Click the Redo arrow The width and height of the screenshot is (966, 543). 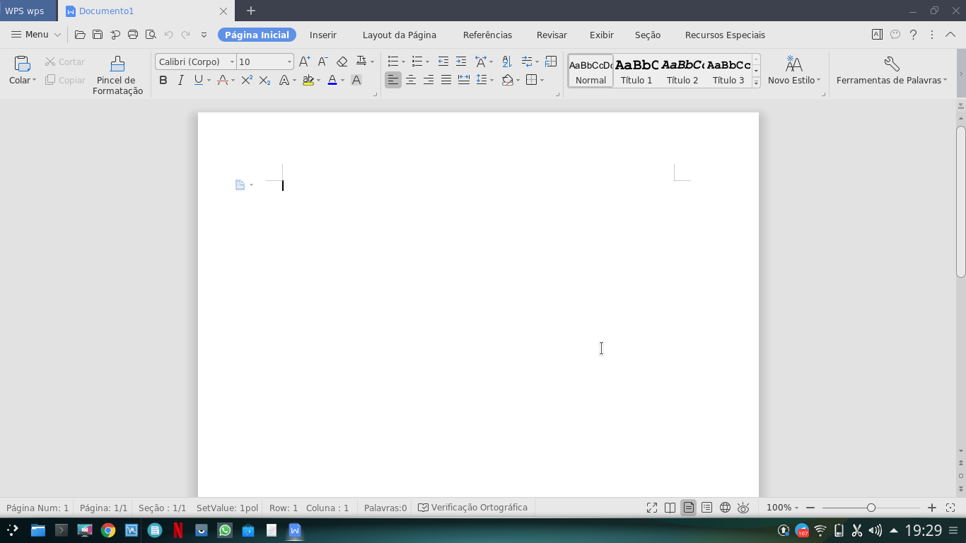[186, 35]
